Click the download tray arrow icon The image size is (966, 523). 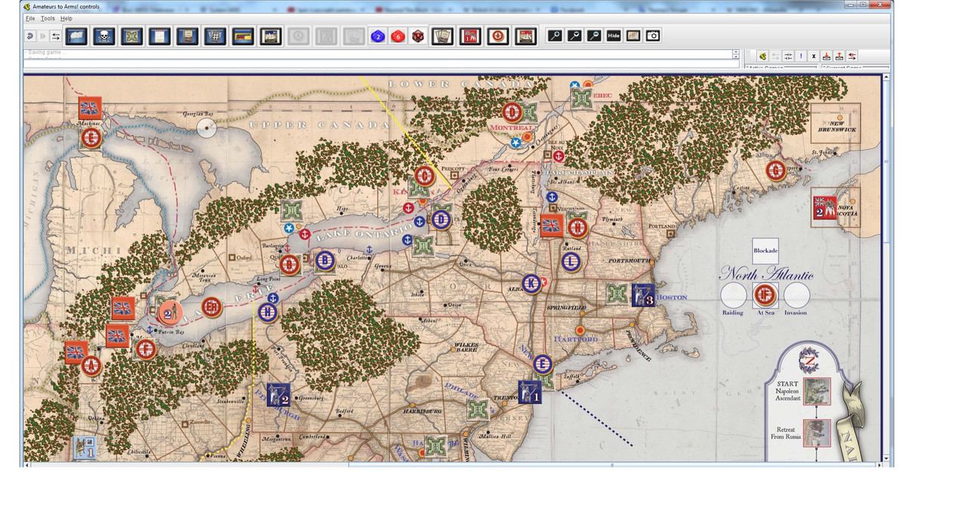(x=826, y=56)
